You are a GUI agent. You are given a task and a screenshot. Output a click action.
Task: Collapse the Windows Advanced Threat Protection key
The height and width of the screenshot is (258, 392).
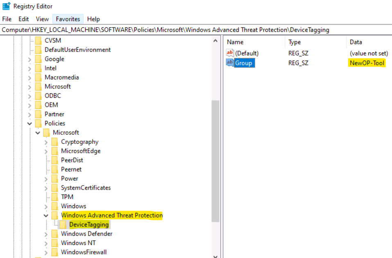(46, 215)
